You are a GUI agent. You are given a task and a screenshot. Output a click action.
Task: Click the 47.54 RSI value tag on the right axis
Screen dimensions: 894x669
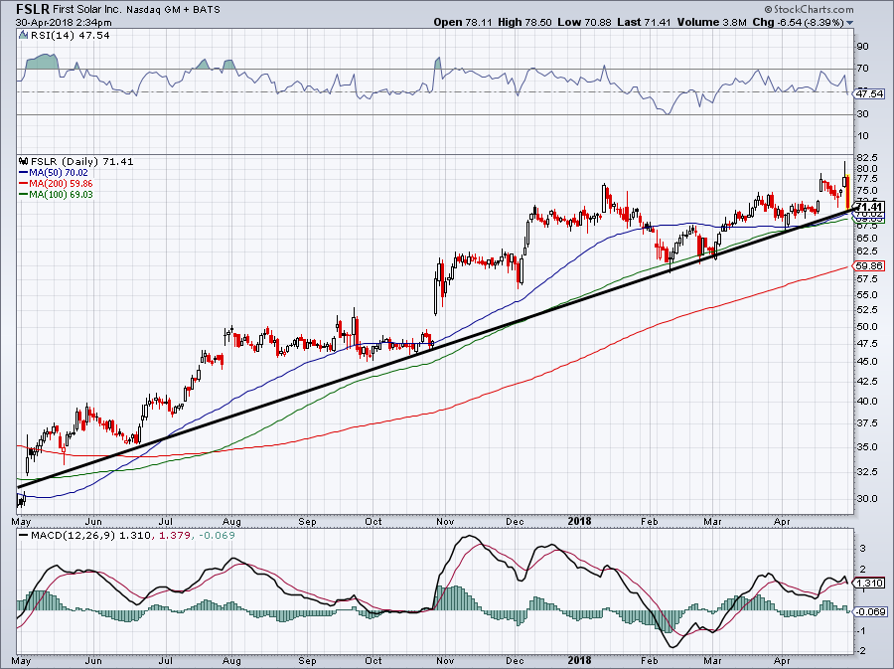(869, 93)
